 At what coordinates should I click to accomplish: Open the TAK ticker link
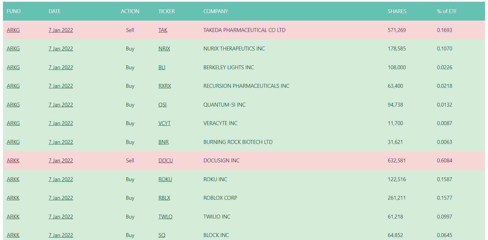pos(163,30)
